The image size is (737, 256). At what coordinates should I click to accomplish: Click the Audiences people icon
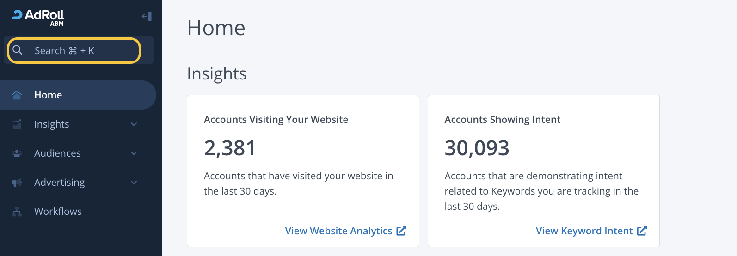[17, 153]
